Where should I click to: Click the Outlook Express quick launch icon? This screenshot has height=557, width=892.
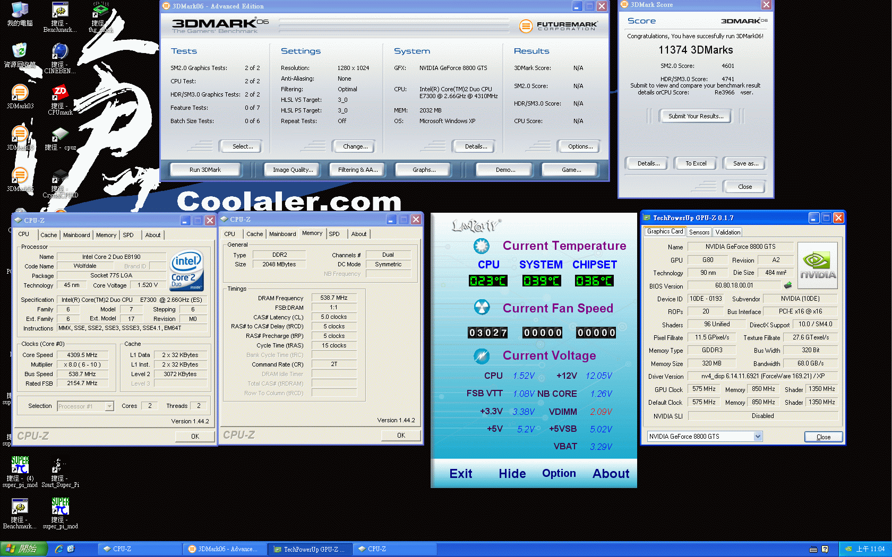coord(71,549)
